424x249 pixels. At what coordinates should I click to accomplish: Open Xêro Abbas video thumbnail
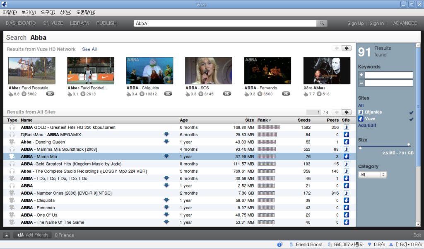click(x=327, y=71)
